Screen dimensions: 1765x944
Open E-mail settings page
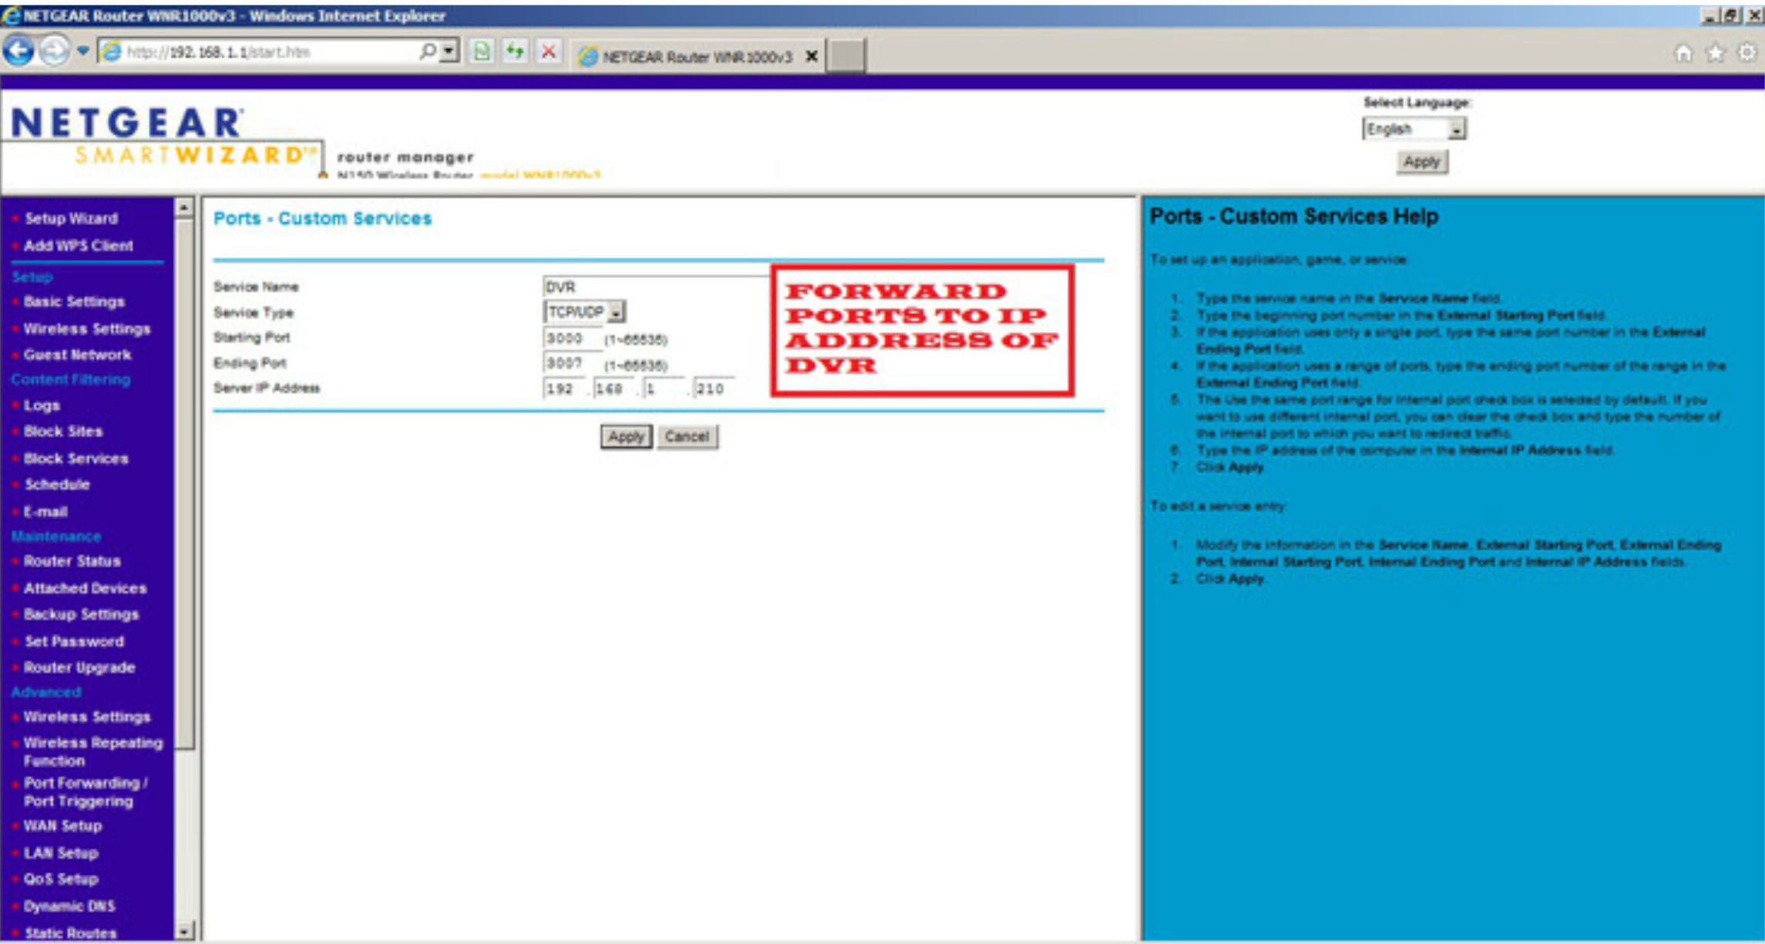[x=45, y=512]
